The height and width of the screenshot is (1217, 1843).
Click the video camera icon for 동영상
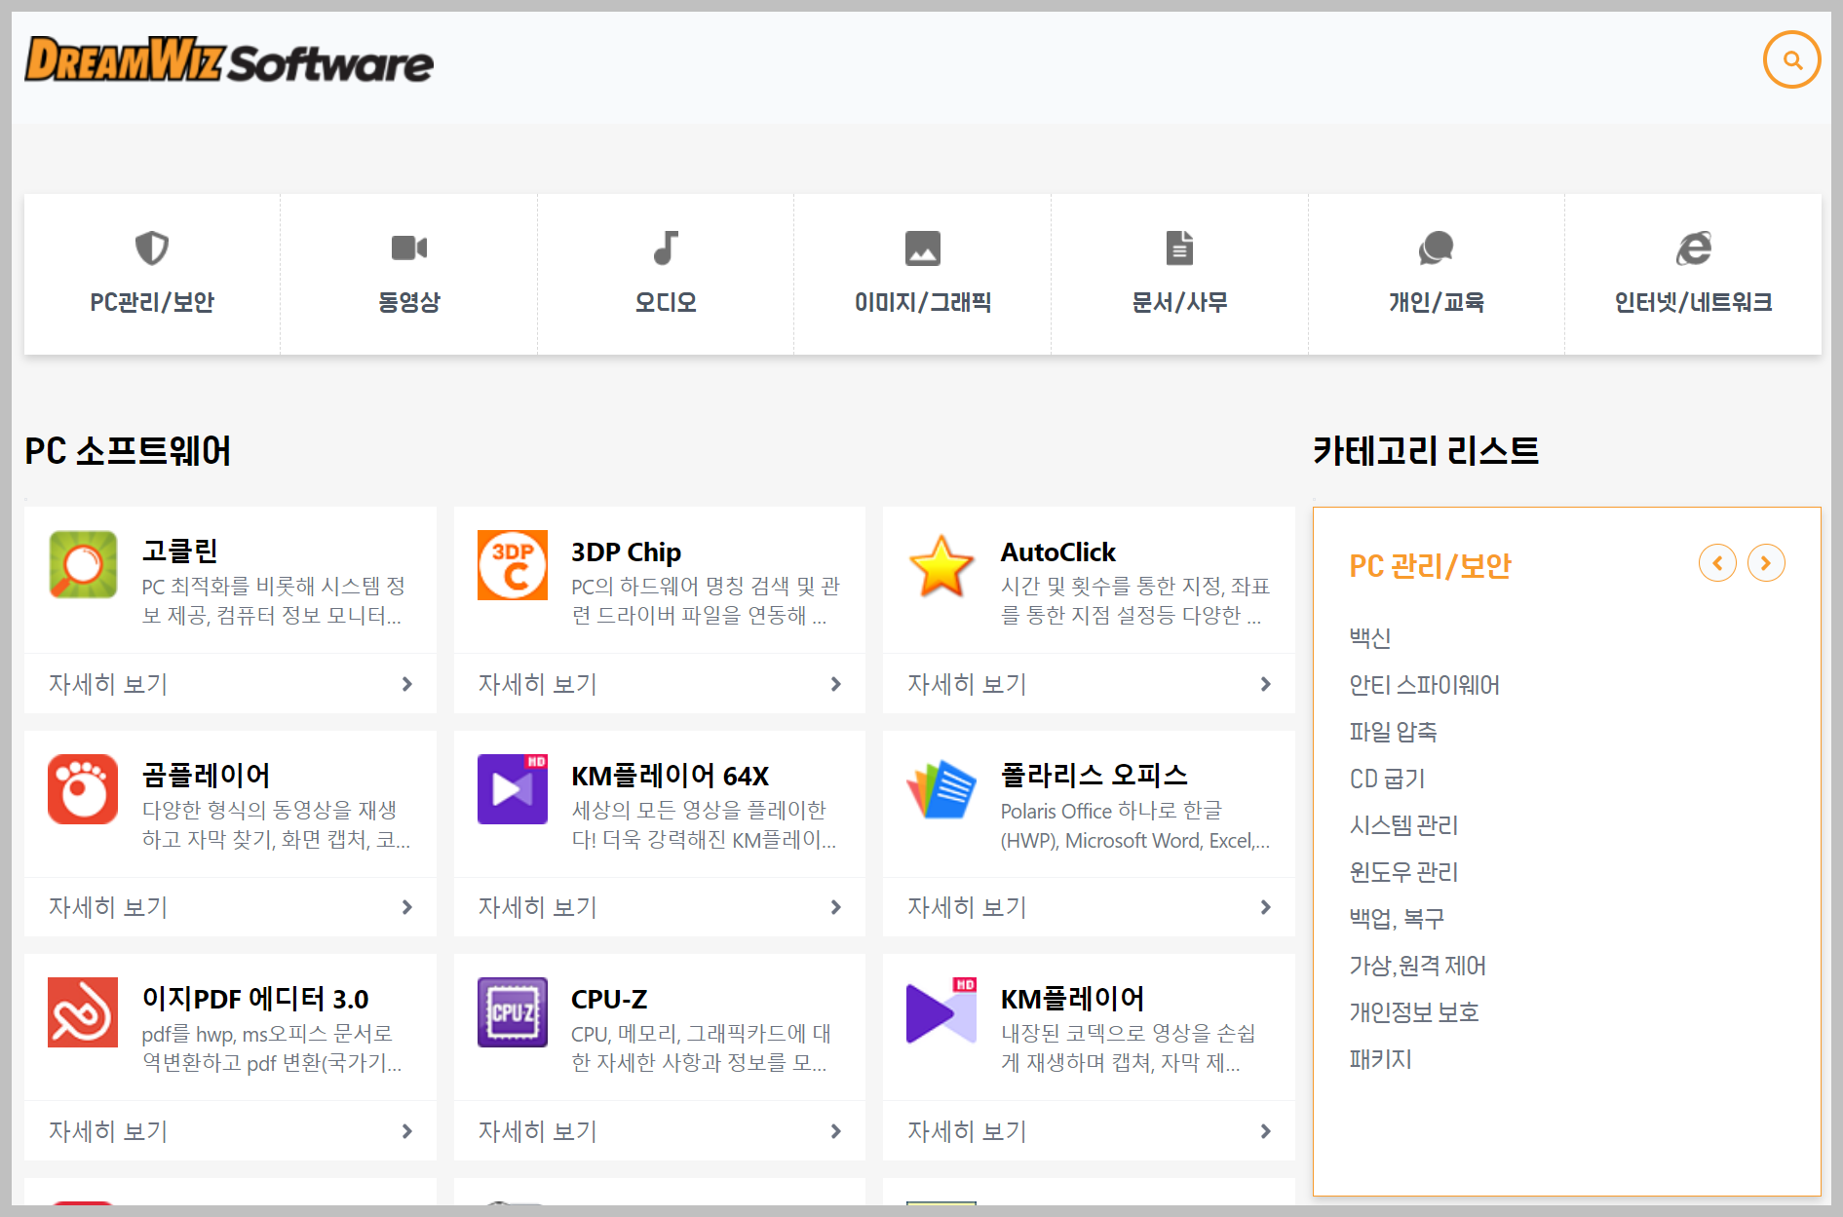tap(409, 248)
